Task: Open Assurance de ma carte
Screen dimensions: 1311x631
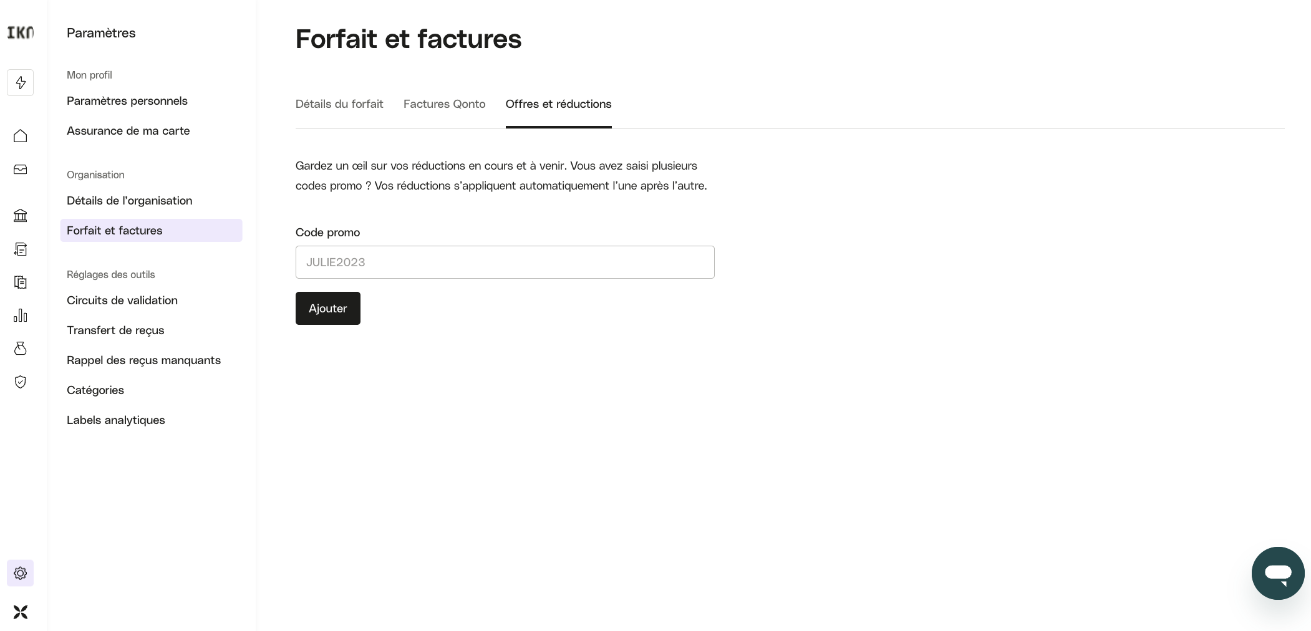Action: coord(128,131)
